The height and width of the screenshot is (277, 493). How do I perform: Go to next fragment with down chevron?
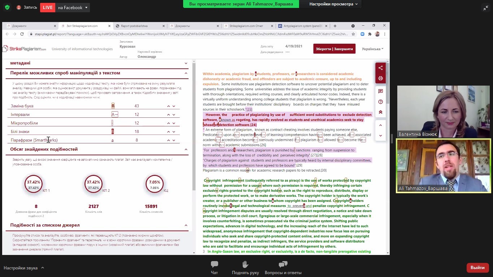pyautogui.click(x=380, y=135)
